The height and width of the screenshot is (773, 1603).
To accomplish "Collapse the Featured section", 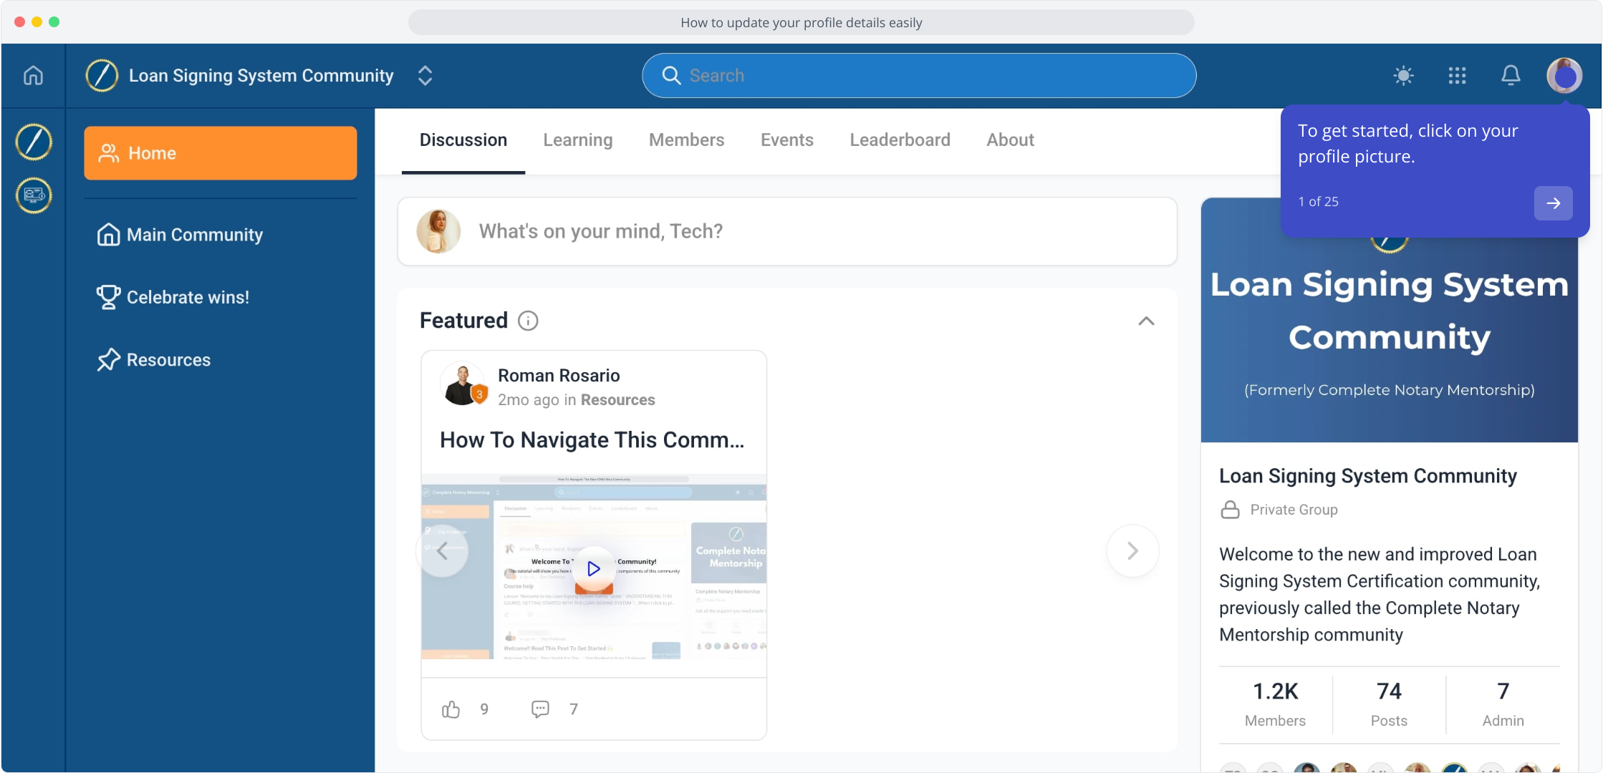I will (1146, 321).
